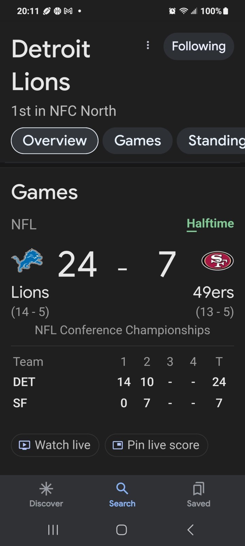Image resolution: width=245 pixels, height=546 pixels.
Task: Tap the Android home navigation button
Action: click(121, 530)
